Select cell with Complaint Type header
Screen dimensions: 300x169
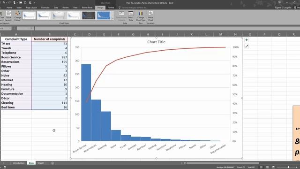[x=16, y=39]
